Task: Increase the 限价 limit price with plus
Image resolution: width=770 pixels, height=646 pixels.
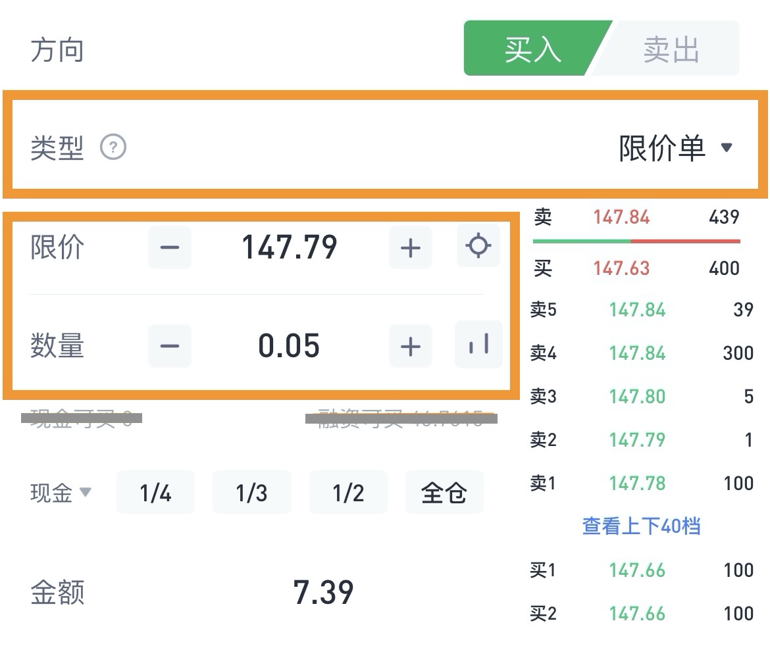Action: 411,247
